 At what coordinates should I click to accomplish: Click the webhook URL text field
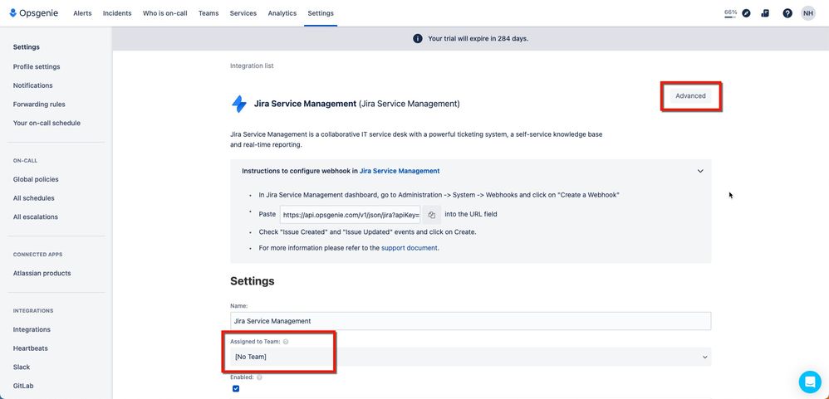350,215
